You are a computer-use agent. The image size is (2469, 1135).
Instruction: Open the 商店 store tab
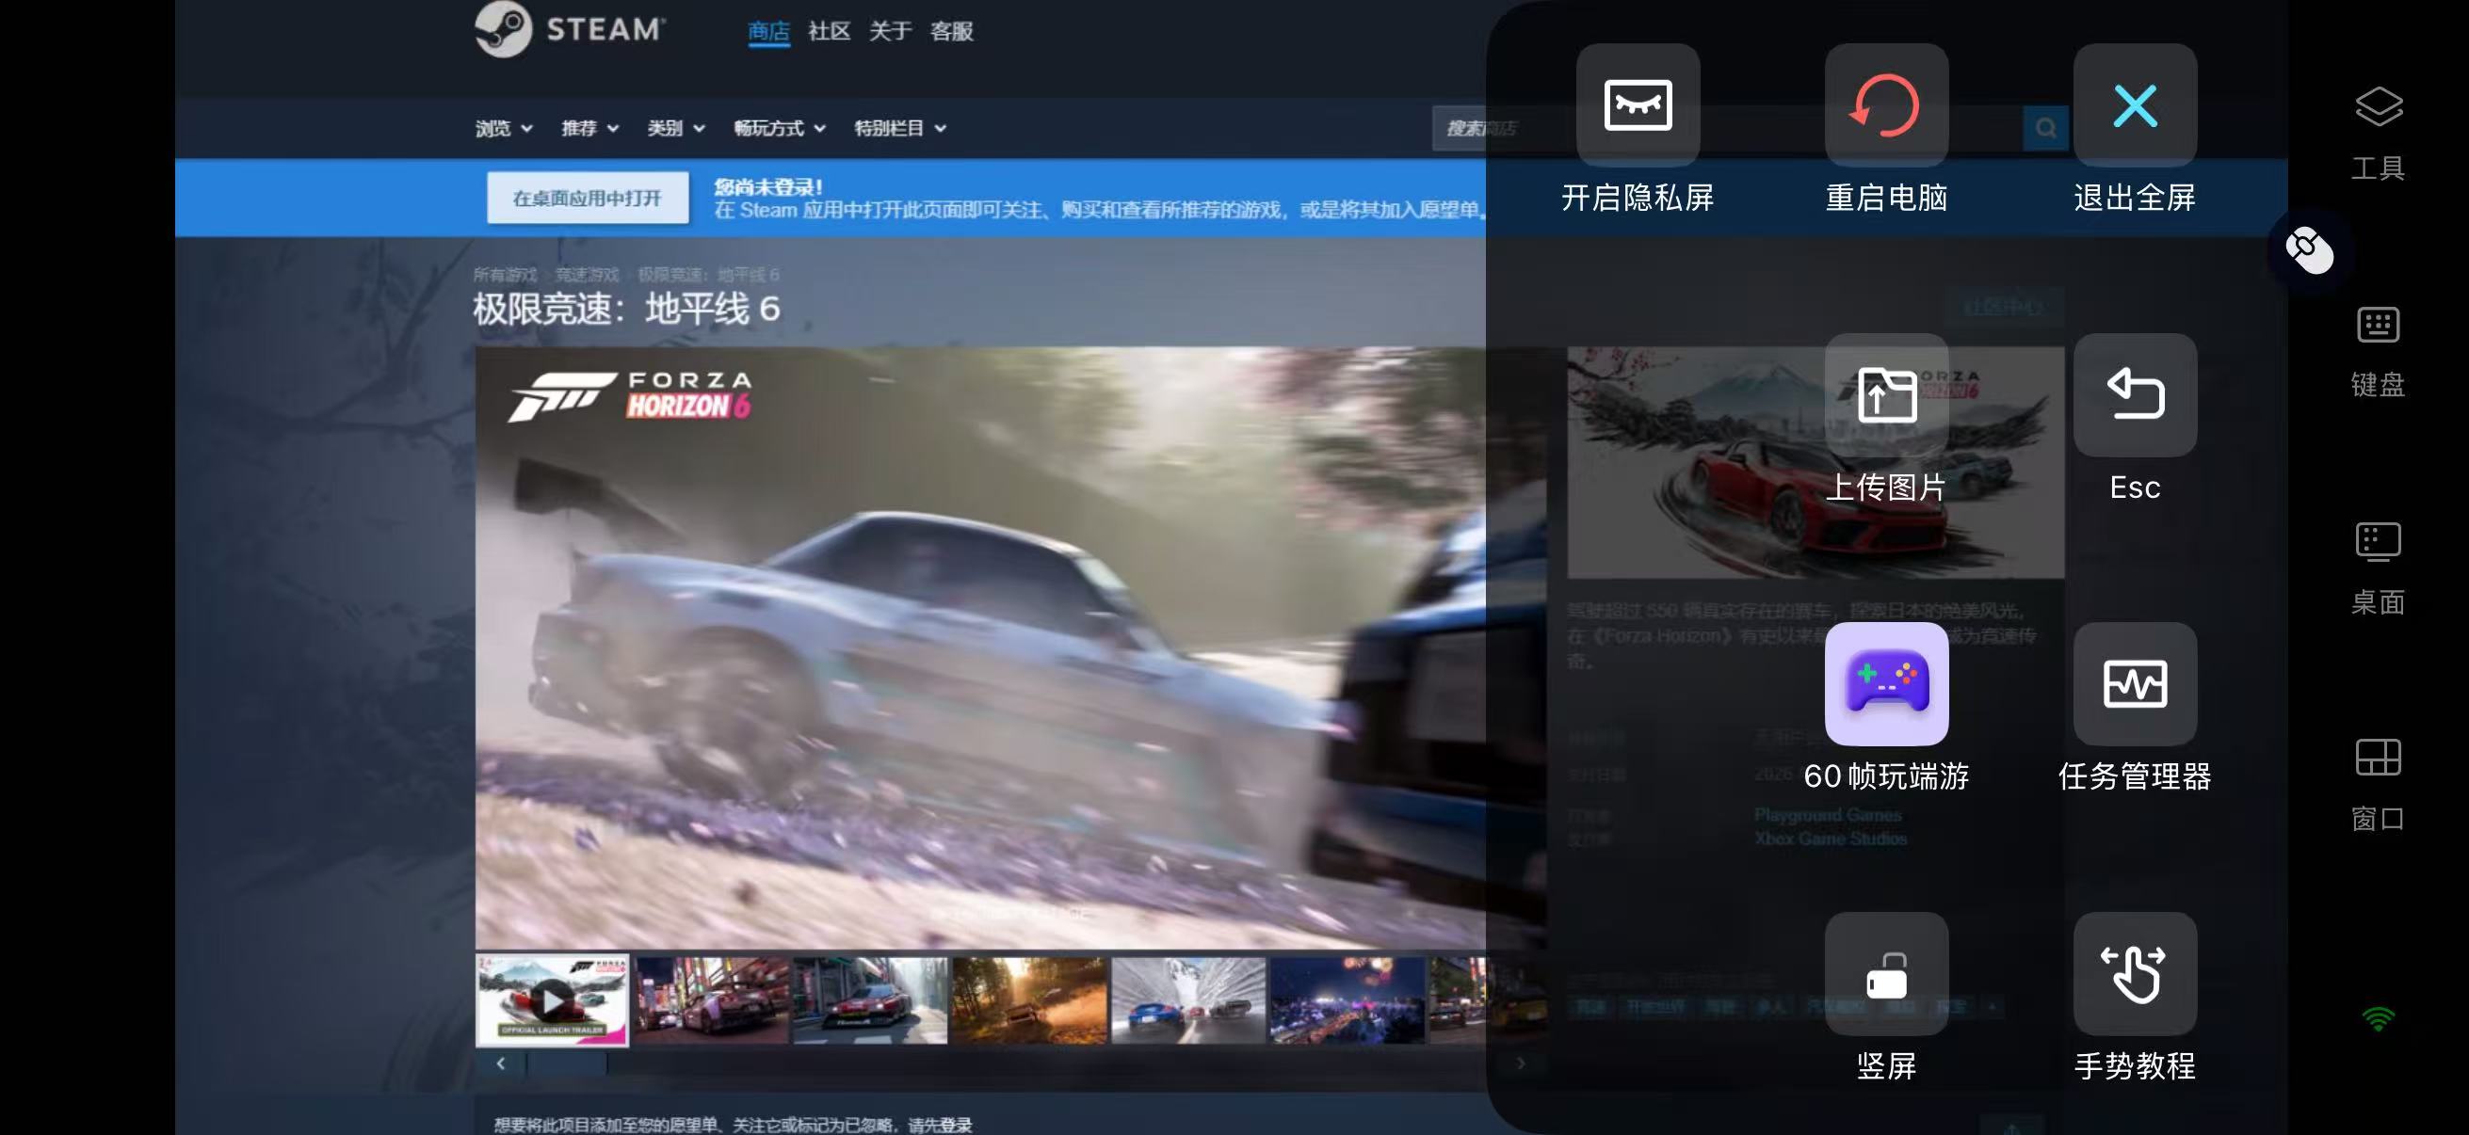point(767,31)
